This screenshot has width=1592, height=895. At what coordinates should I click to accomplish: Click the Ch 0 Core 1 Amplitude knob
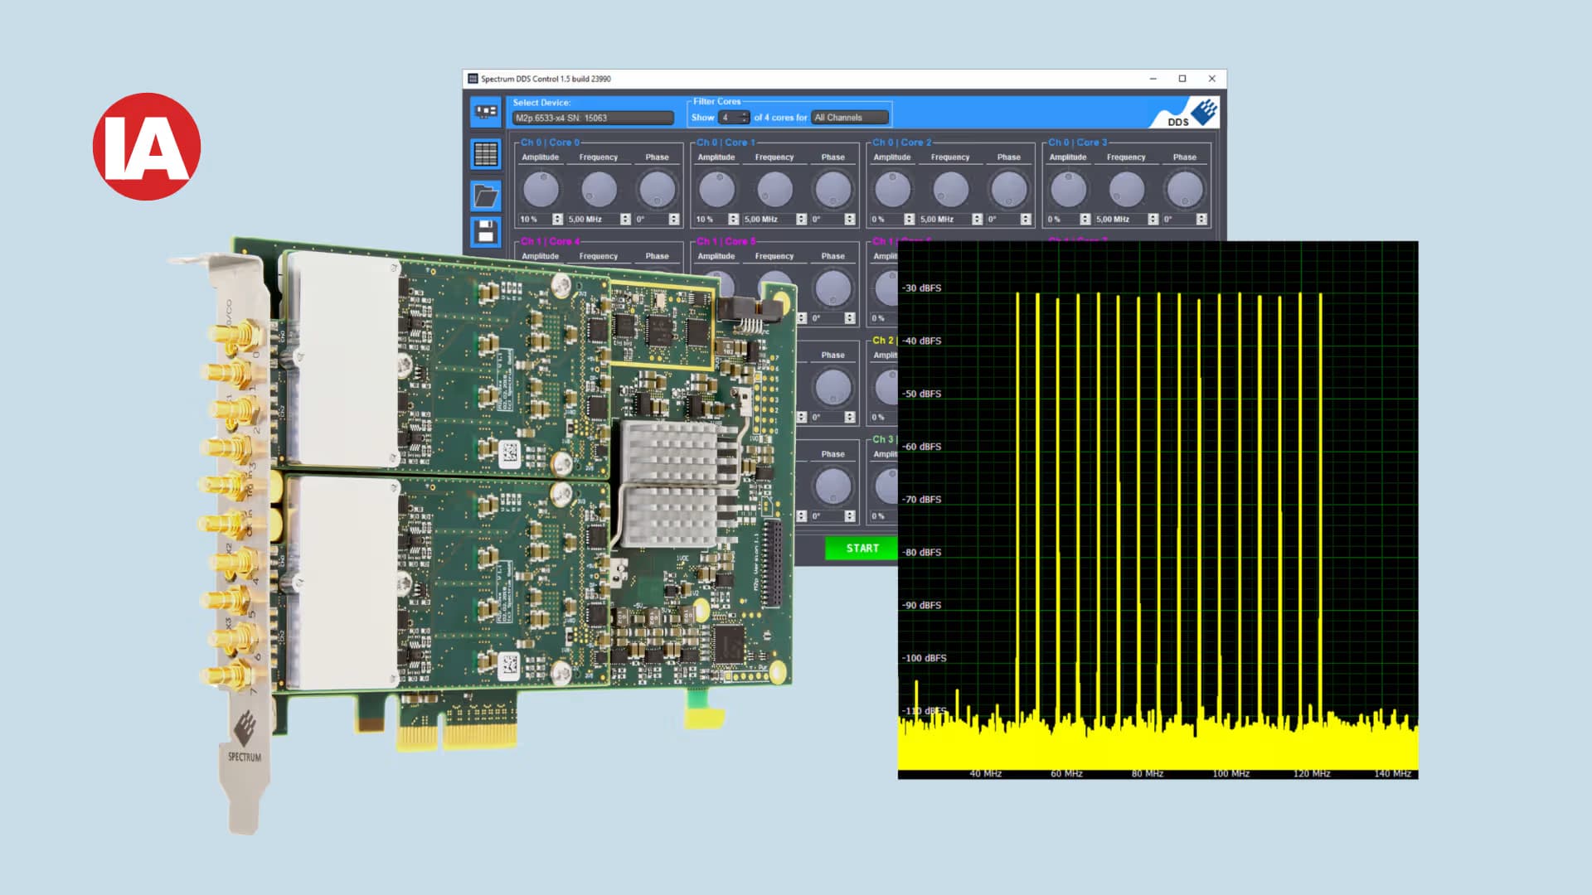coord(717,190)
